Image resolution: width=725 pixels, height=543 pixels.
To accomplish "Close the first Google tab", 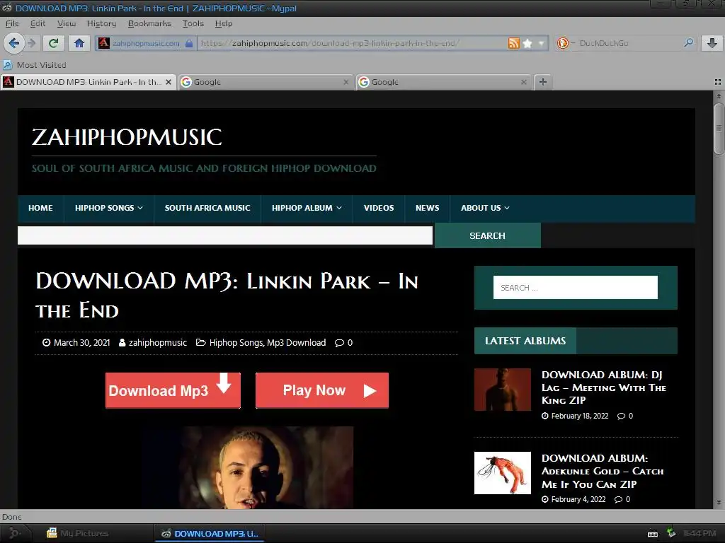I will coord(346,82).
